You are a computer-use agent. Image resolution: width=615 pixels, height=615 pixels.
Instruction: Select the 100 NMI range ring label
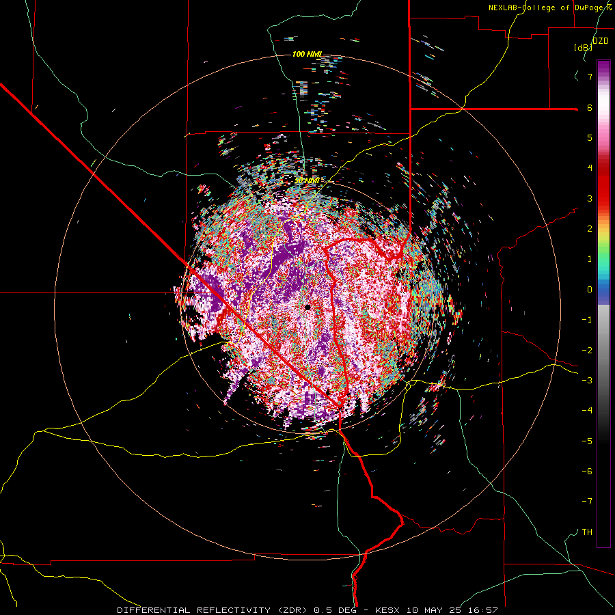pos(307,54)
